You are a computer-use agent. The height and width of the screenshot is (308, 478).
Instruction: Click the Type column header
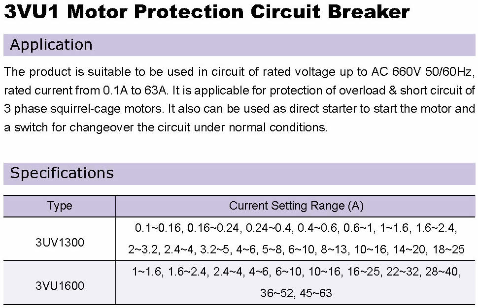coord(60,206)
